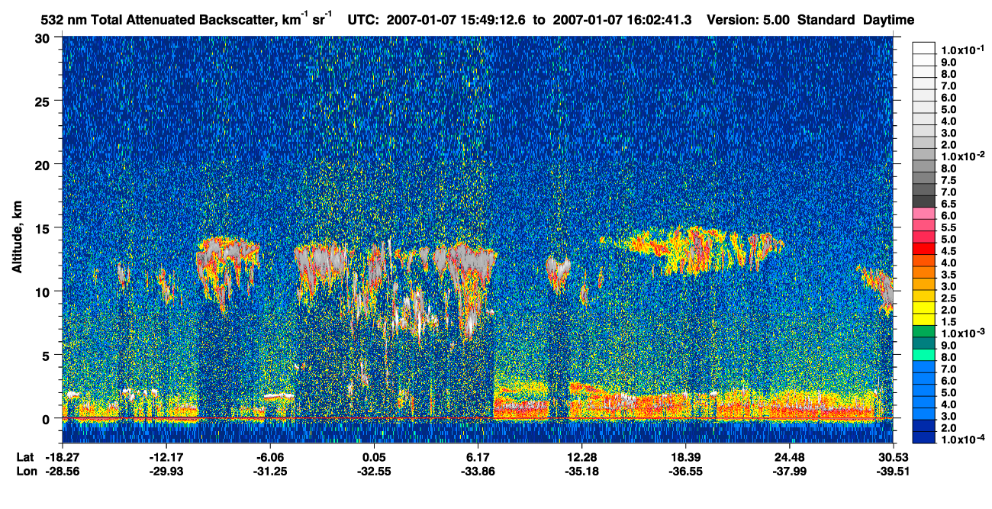Screen dimensions: 992x509
Task: Click colorbar label '5.5'
Action: pos(949,227)
